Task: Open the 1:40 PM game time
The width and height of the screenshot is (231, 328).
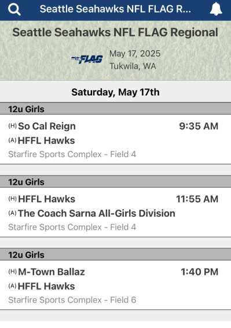Action: point(200,272)
